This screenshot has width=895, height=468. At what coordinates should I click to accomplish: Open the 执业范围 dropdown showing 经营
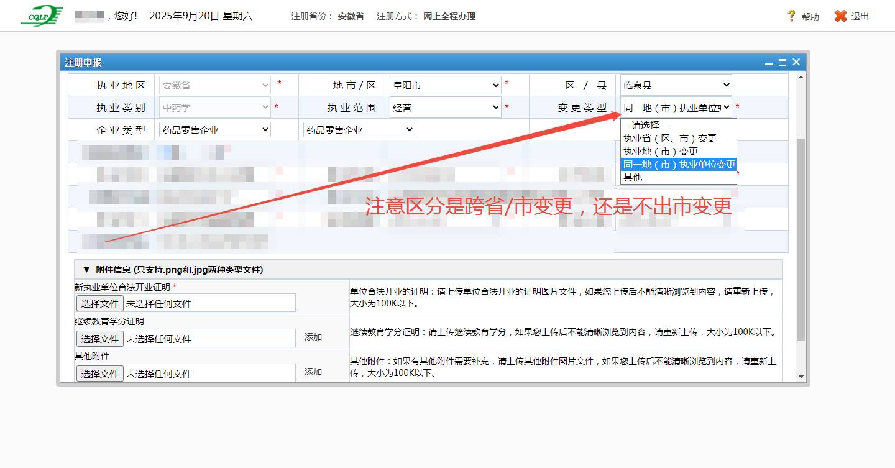click(x=445, y=108)
